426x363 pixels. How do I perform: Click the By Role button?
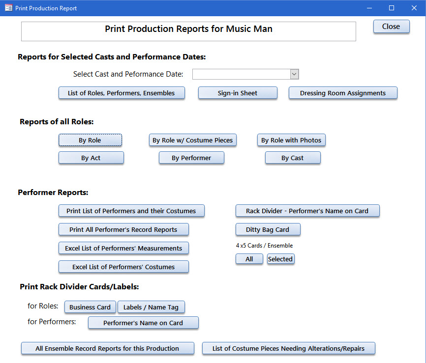click(90, 140)
